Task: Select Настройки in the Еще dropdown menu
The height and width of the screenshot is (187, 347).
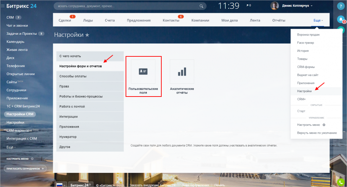Action: pyautogui.click(x=304, y=91)
